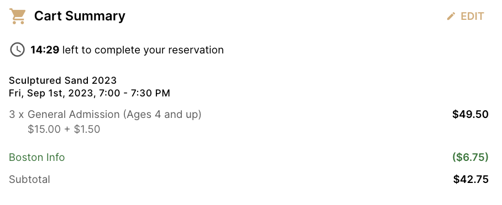Click the $49.50 admission total
Viewport: 502px width, 205px height.
pos(470,114)
